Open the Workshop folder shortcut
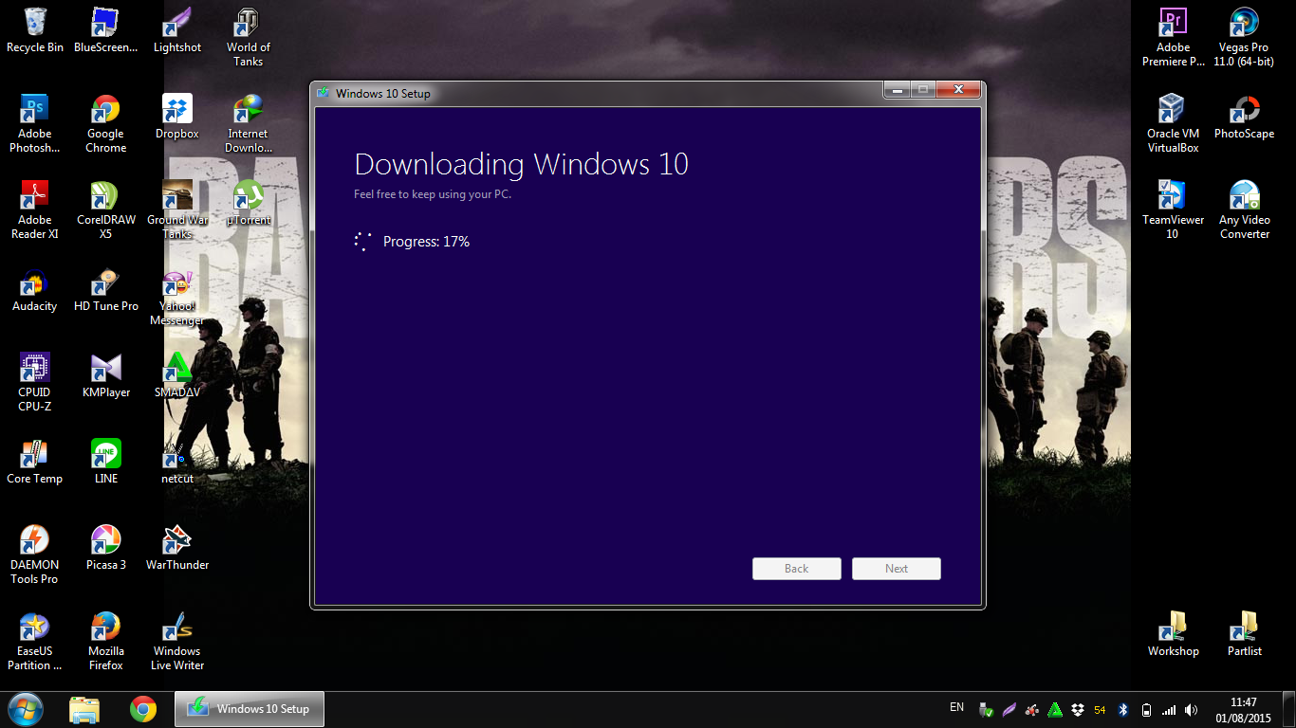Image resolution: width=1296 pixels, height=728 pixels. (x=1174, y=634)
